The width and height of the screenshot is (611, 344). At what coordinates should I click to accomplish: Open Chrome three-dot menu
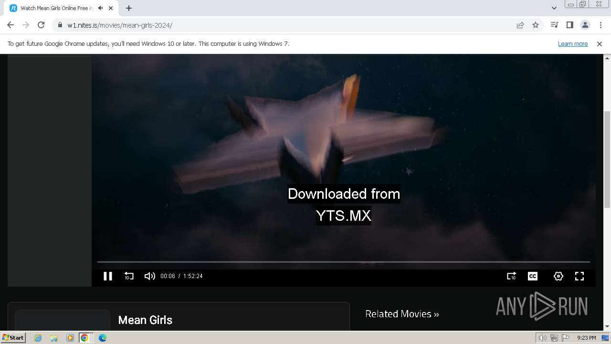coord(600,25)
